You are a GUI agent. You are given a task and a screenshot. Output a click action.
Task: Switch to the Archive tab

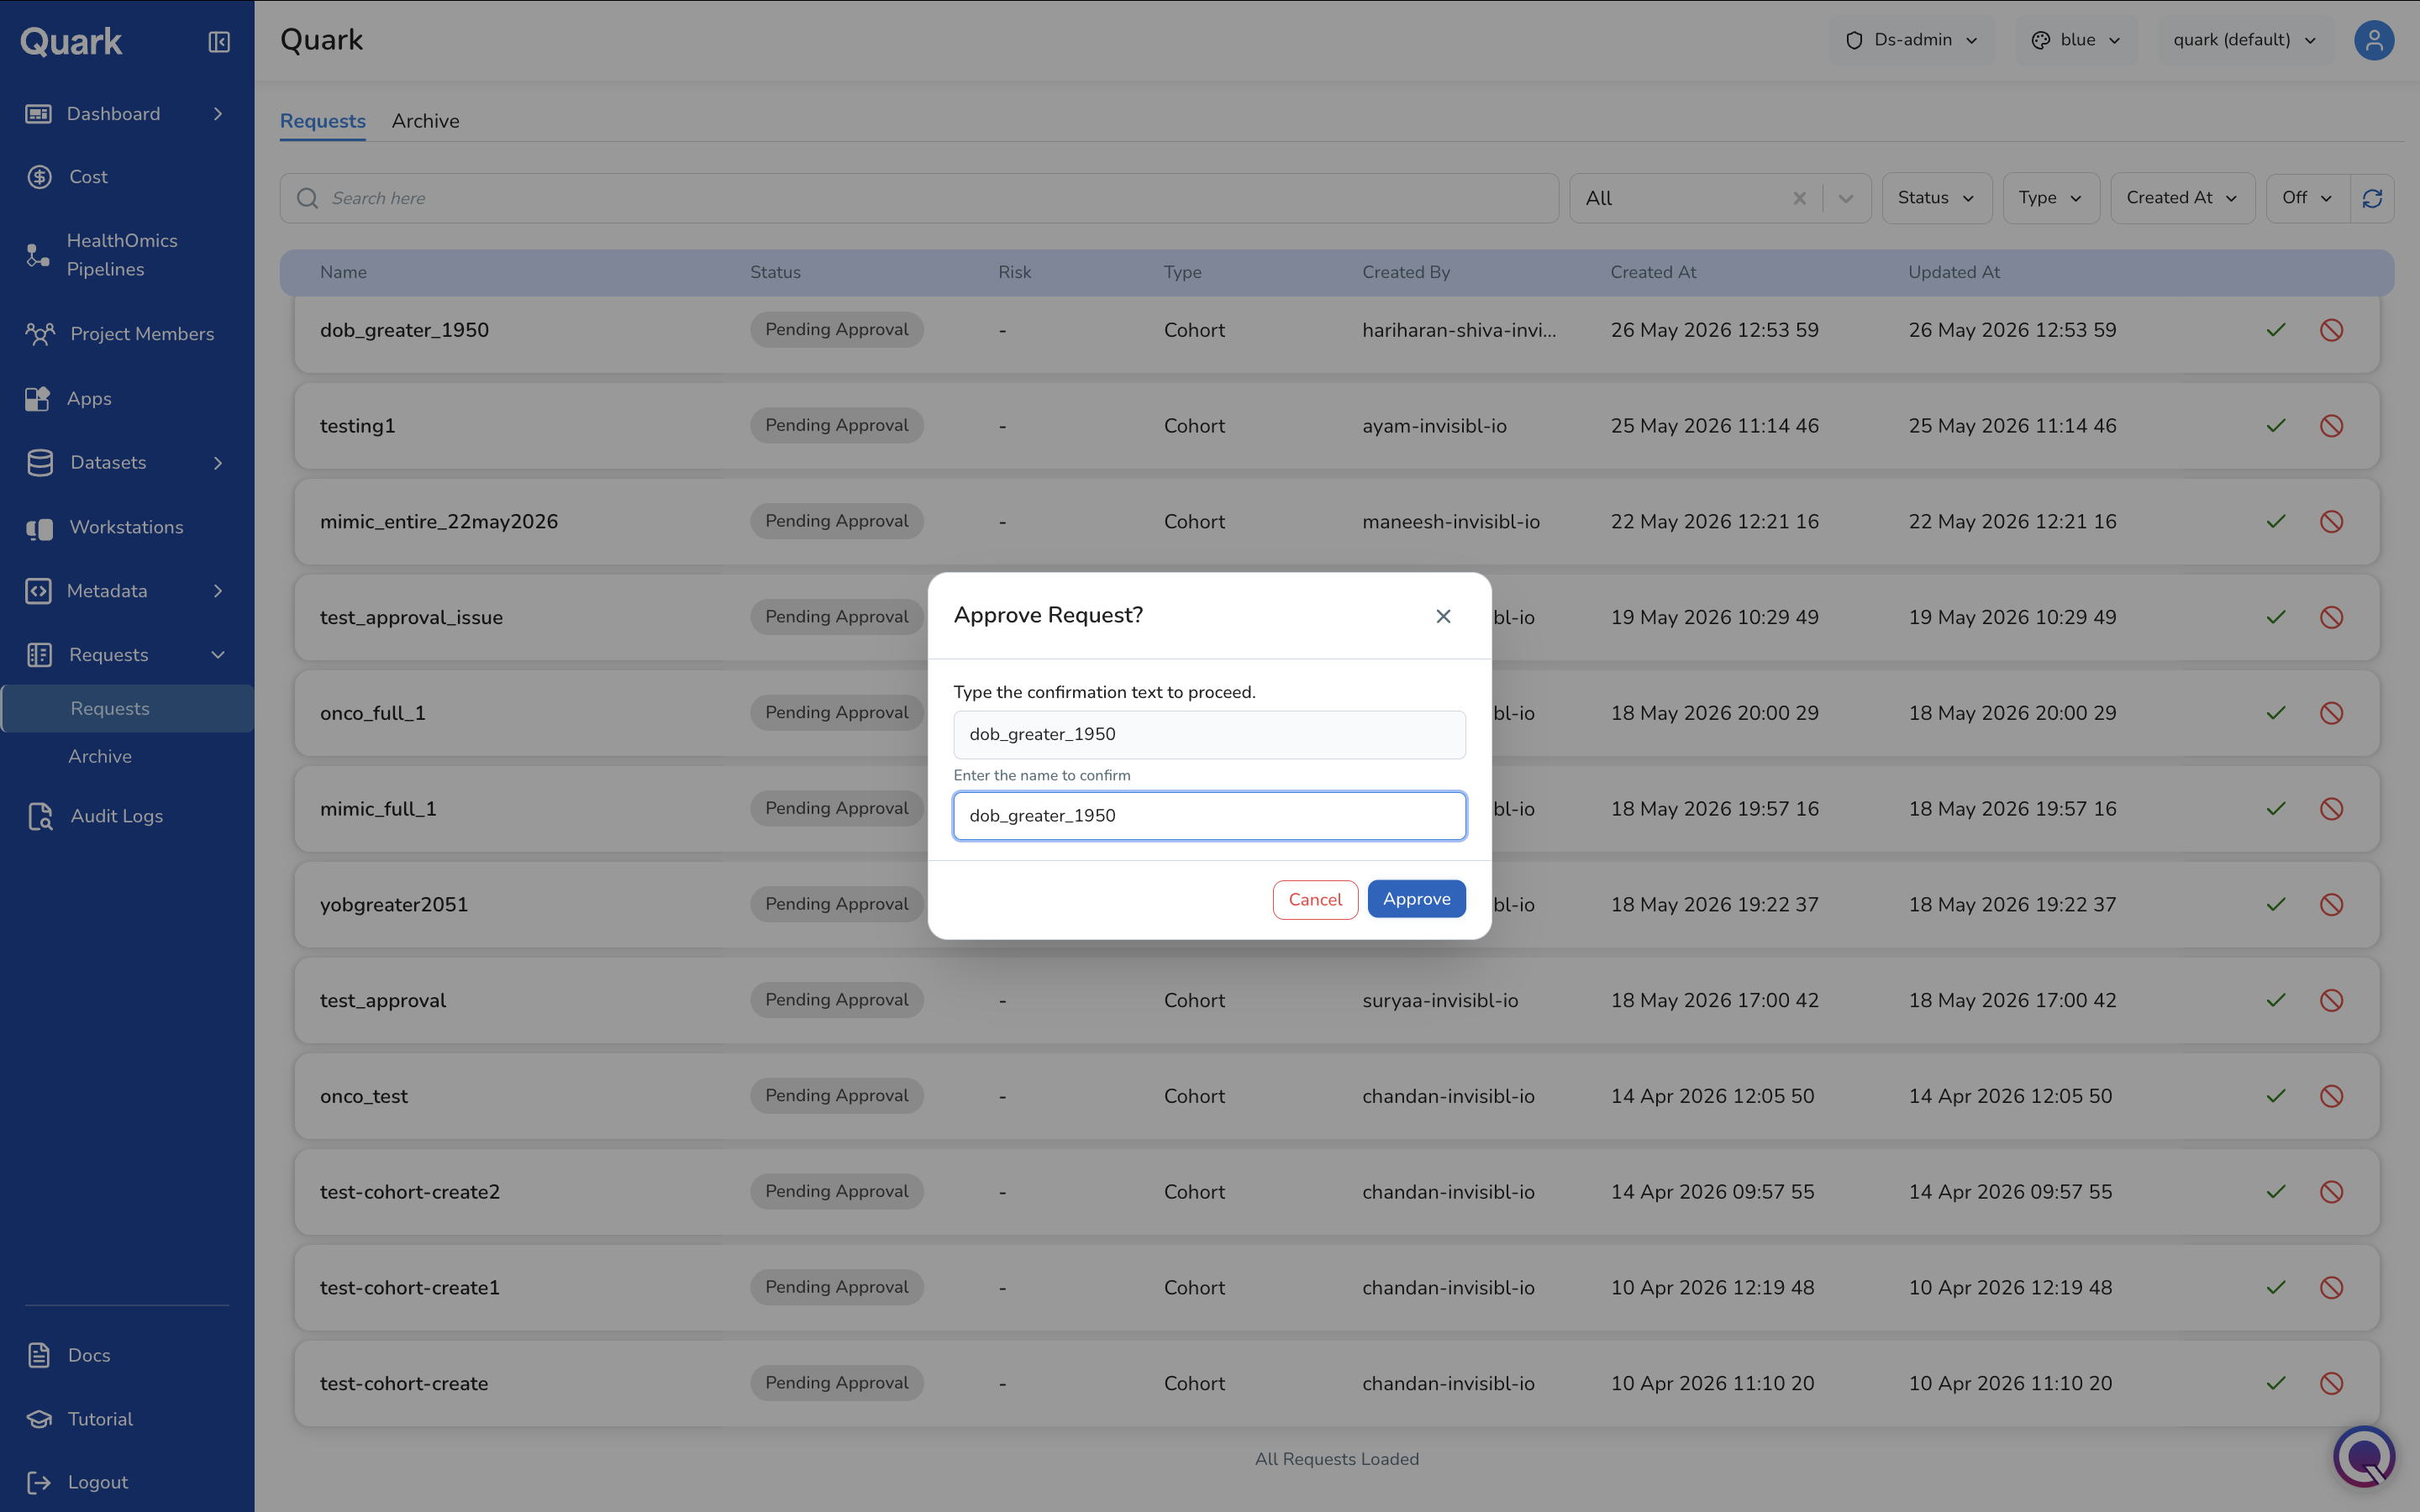[425, 121]
